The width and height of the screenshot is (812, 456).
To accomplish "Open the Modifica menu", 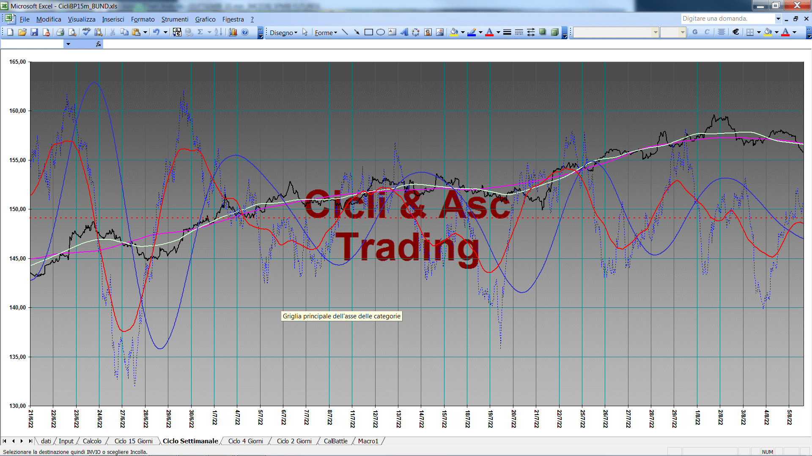I will [x=49, y=19].
